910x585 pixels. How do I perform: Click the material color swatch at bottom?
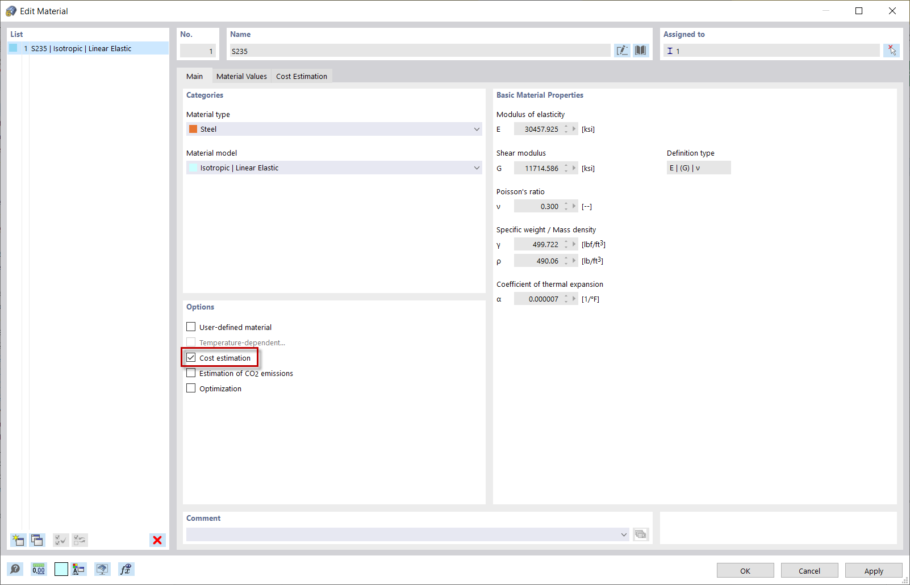tap(61, 569)
